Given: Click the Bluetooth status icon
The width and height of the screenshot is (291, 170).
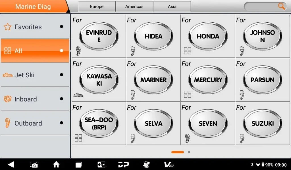Looking at the screenshot, I should pos(252,165).
